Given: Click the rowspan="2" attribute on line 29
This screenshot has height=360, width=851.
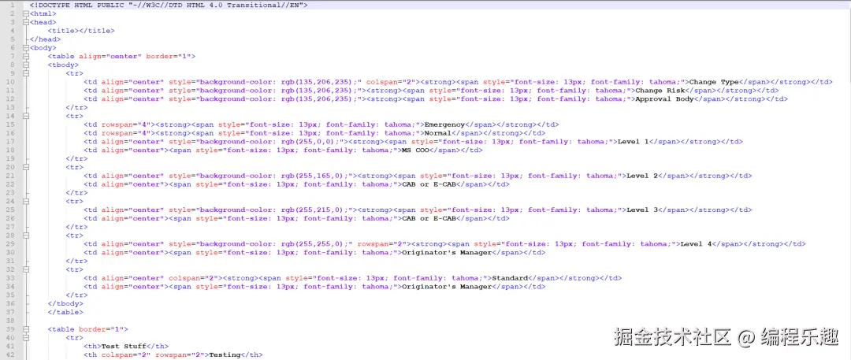Looking at the screenshot, I should [x=381, y=243].
